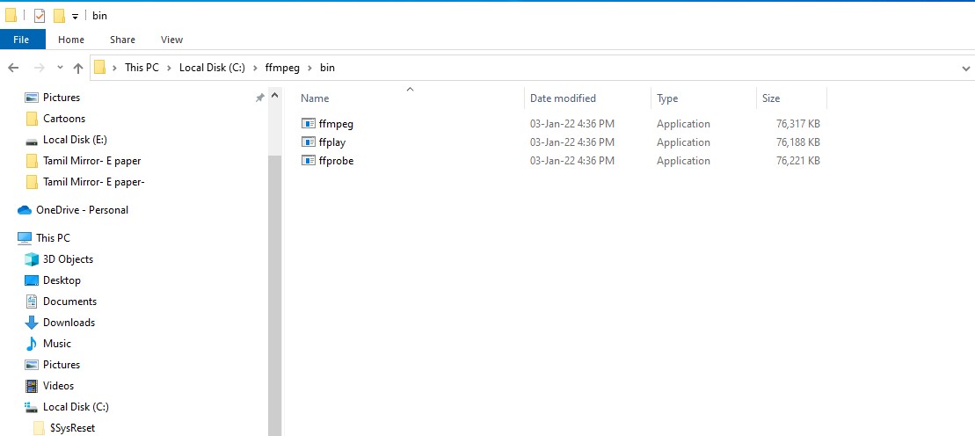This screenshot has width=975, height=436.
Task: Click the Desktop icon in sidebar
Action: 31,280
